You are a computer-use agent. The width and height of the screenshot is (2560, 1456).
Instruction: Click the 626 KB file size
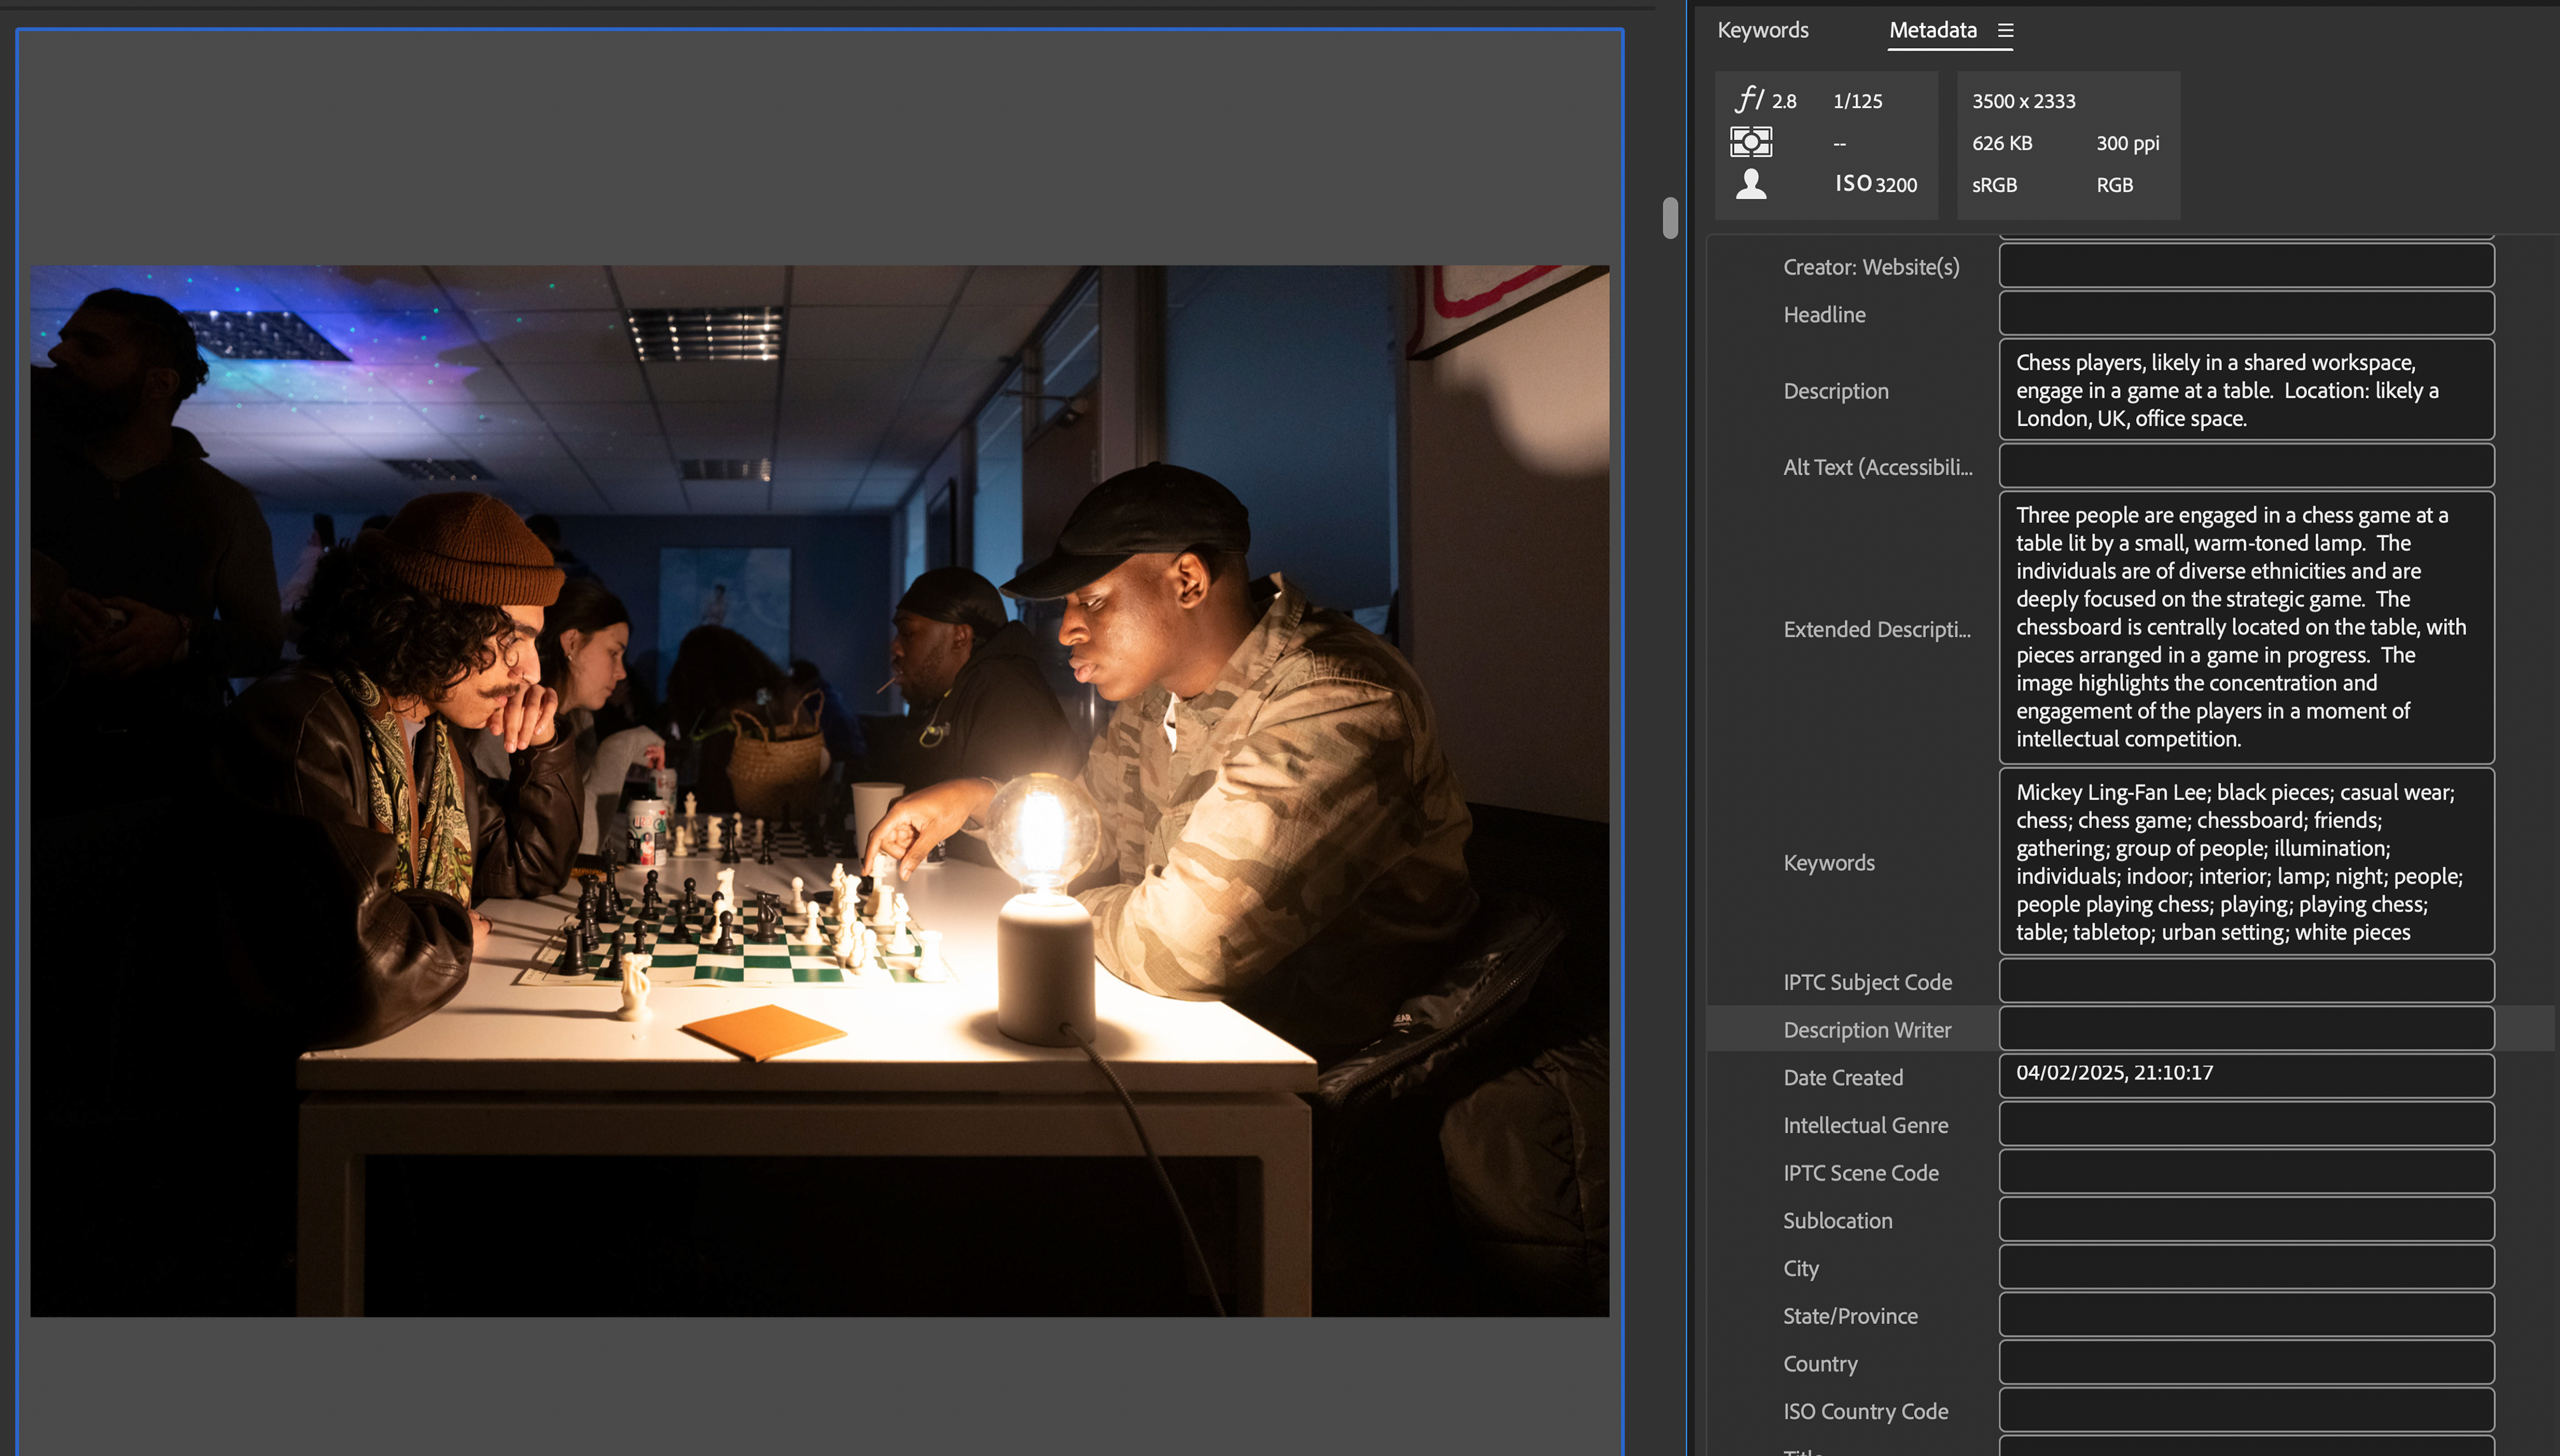coord(2002,143)
